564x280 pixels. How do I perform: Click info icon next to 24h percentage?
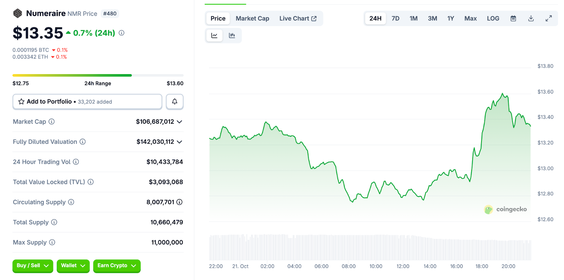point(122,33)
